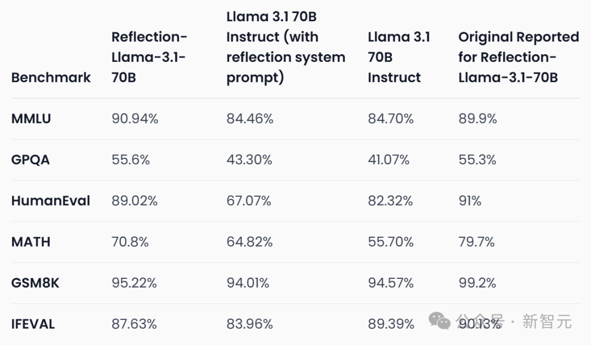Click the Llama 3.1 70B Instruct header
Image resolution: width=591 pixels, height=345 pixels.
398,57
